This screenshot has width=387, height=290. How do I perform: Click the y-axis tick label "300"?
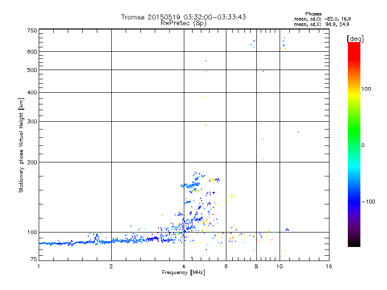[32, 121]
